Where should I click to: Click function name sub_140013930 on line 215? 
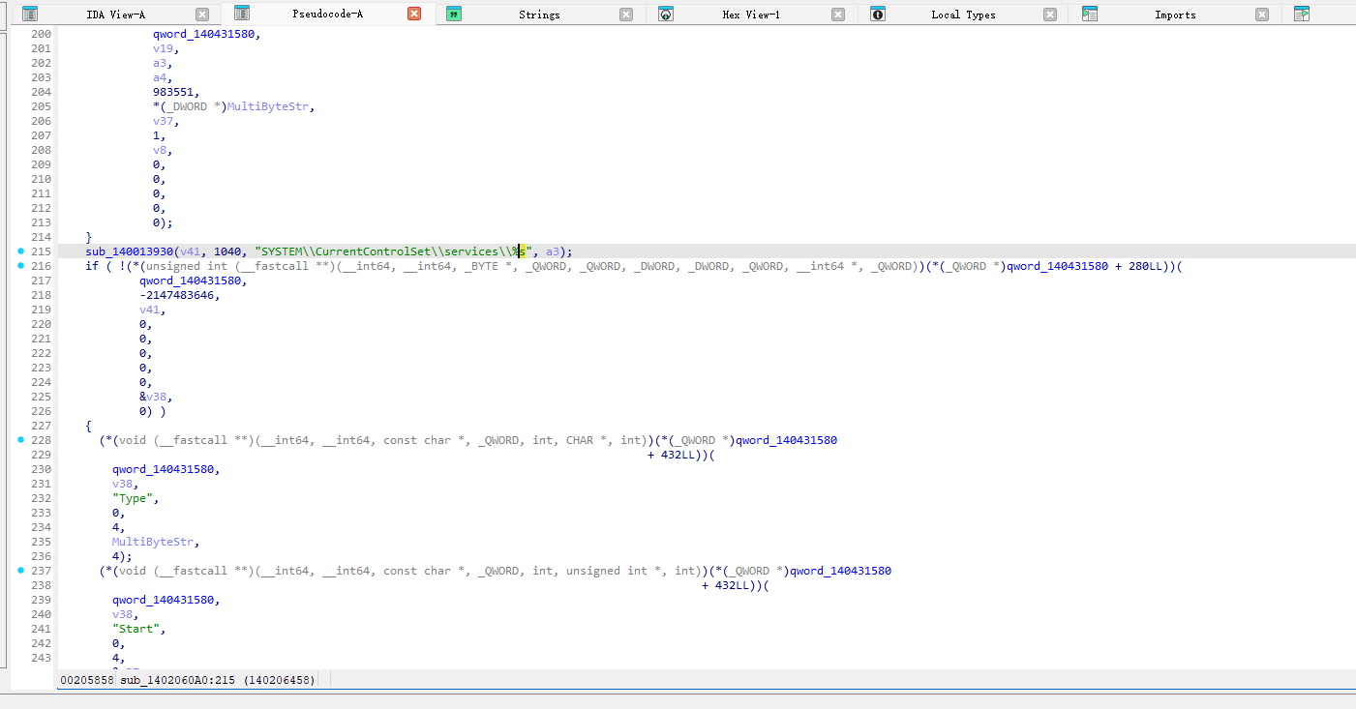tap(130, 251)
